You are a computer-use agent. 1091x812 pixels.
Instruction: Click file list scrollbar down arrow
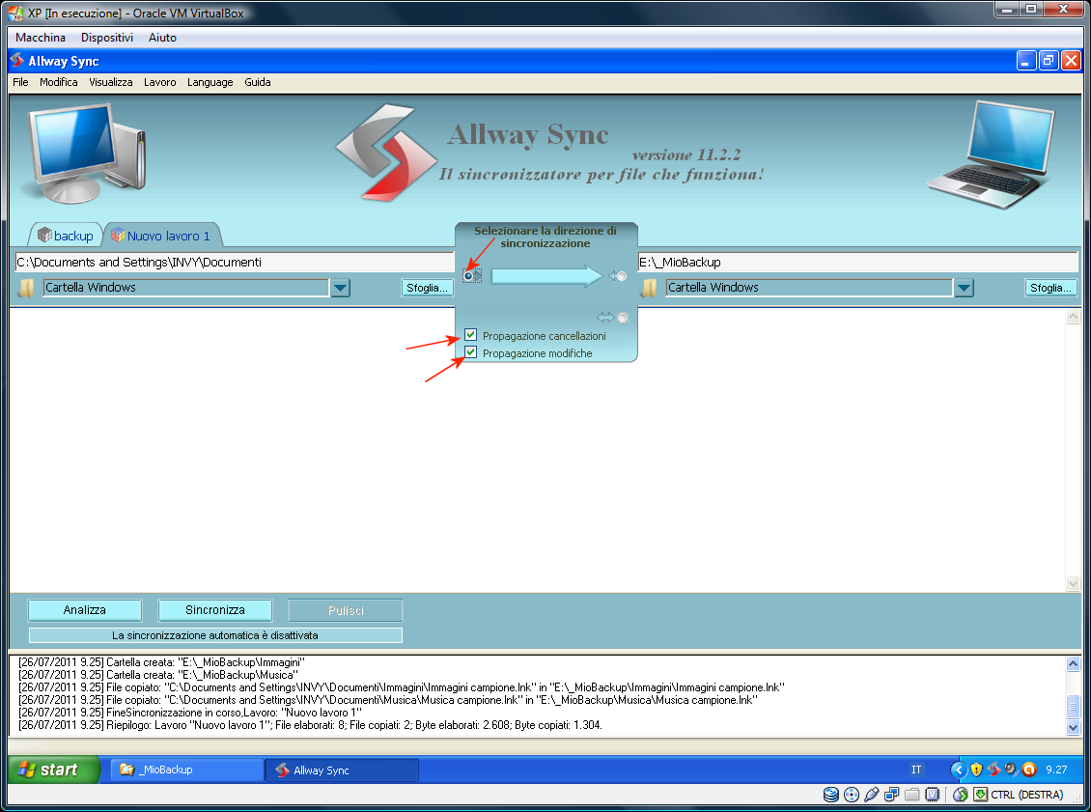[x=1073, y=583]
